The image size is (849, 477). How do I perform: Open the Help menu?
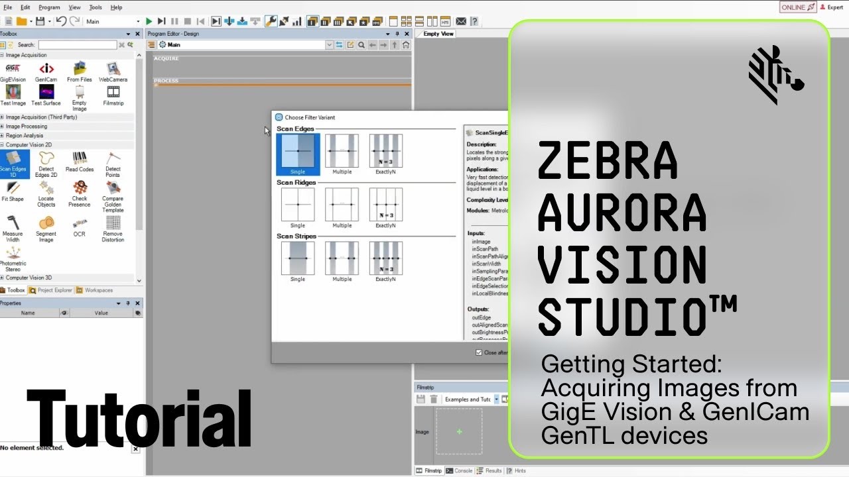[x=116, y=7]
